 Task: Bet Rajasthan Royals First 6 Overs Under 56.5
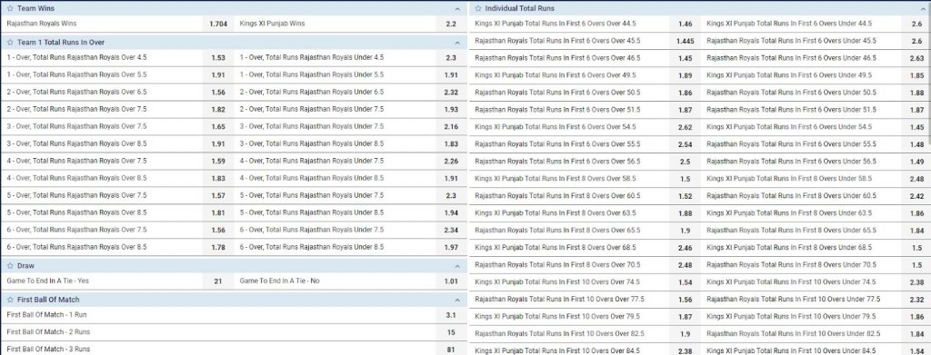(x=916, y=162)
